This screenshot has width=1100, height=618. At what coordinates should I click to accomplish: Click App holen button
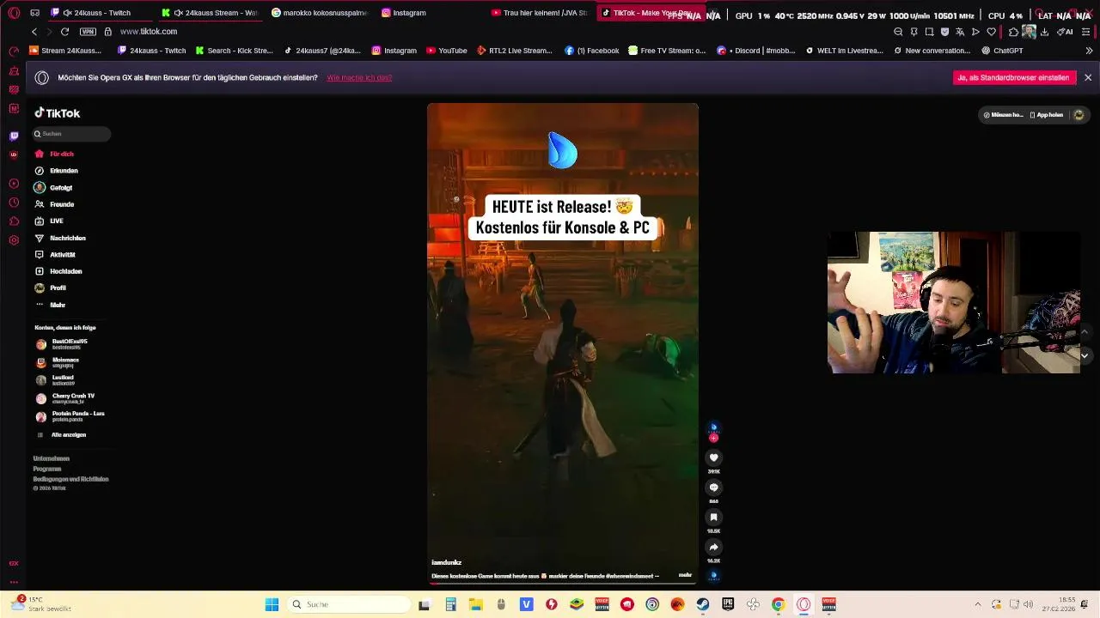coord(1047,114)
